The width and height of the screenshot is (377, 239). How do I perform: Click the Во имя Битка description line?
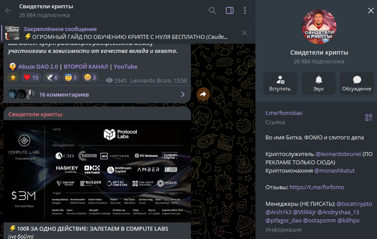pos(315,138)
